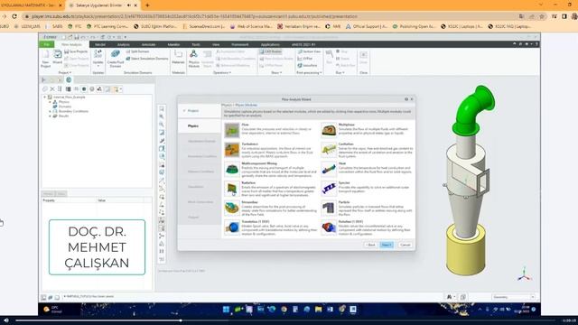Open the Geometry filter dropdown in status bar

[513, 297]
